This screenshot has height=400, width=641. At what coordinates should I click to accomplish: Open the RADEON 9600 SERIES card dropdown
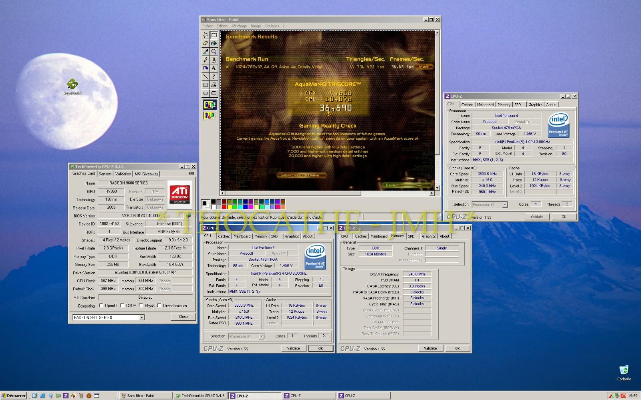(141, 318)
